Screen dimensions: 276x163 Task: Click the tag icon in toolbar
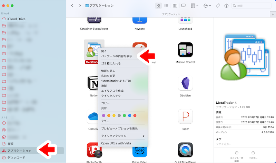pyautogui.click(x=218, y=6)
